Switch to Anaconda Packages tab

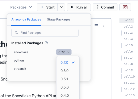pyautogui.click(x=26, y=19)
